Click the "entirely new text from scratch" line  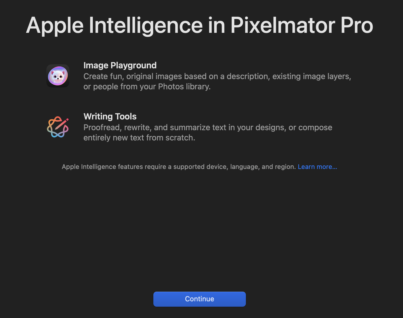pos(139,138)
